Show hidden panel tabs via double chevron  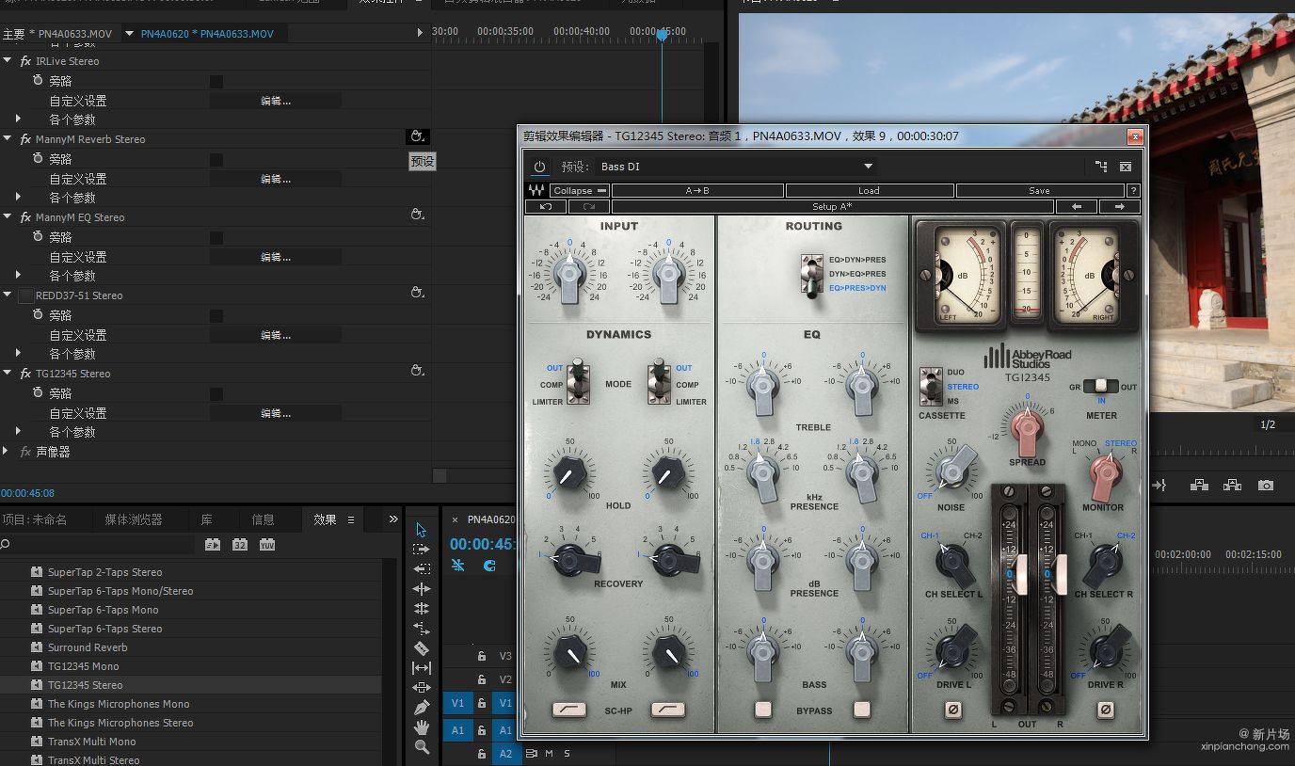tap(393, 519)
